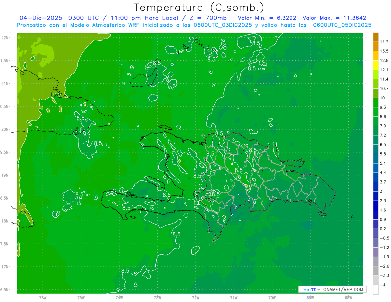Click the "1.6" value on the color scale

point(383,210)
